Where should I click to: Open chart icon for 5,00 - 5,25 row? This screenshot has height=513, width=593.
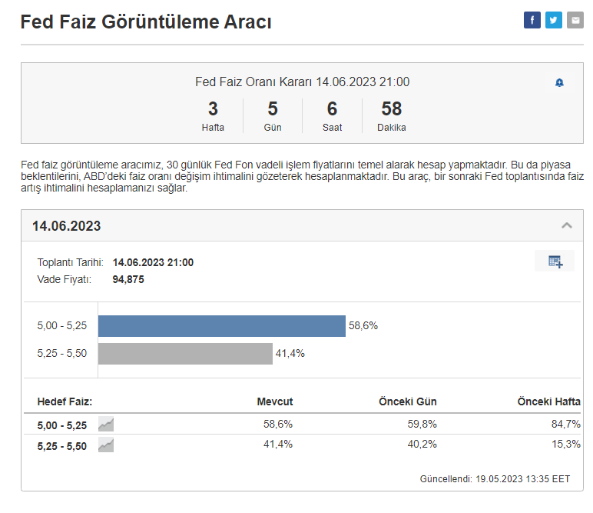click(106, 424)
